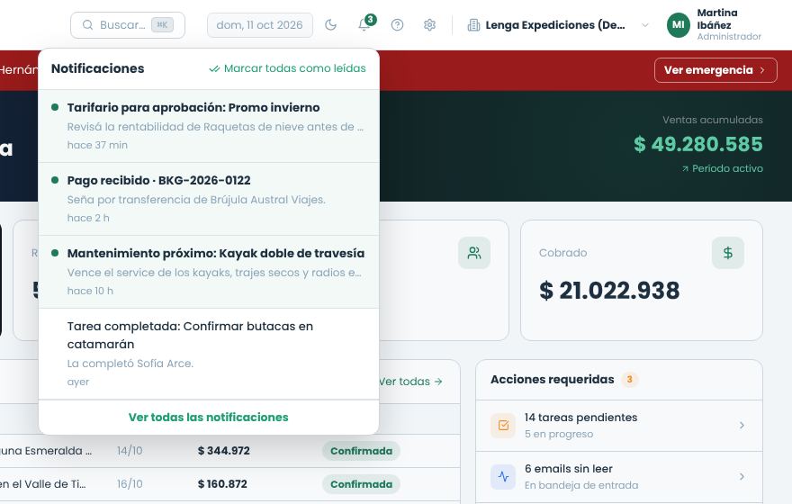
Task: Click the Acciones requeridas badge 3
Action: (x=629, y=379)
